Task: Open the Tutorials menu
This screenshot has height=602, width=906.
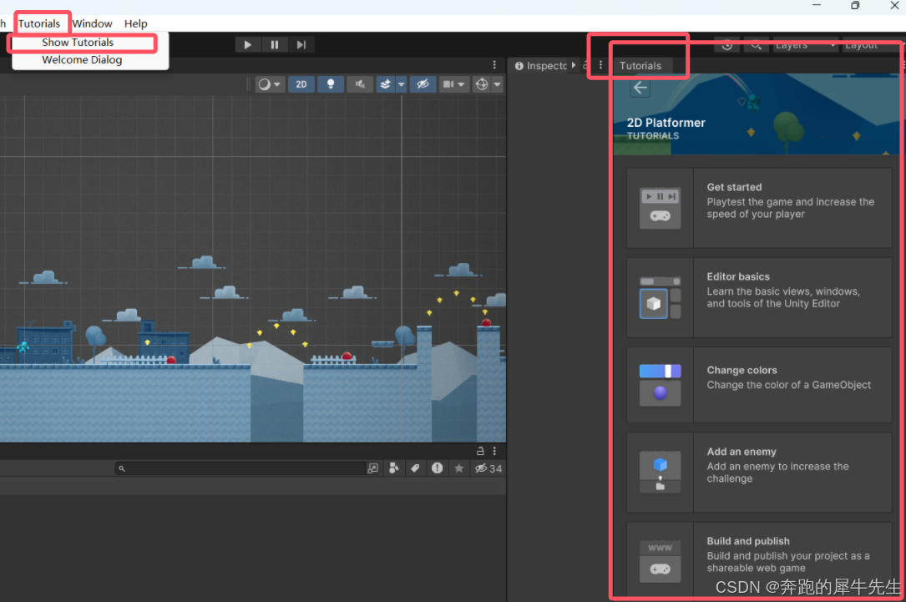Action: coord(38,23)
